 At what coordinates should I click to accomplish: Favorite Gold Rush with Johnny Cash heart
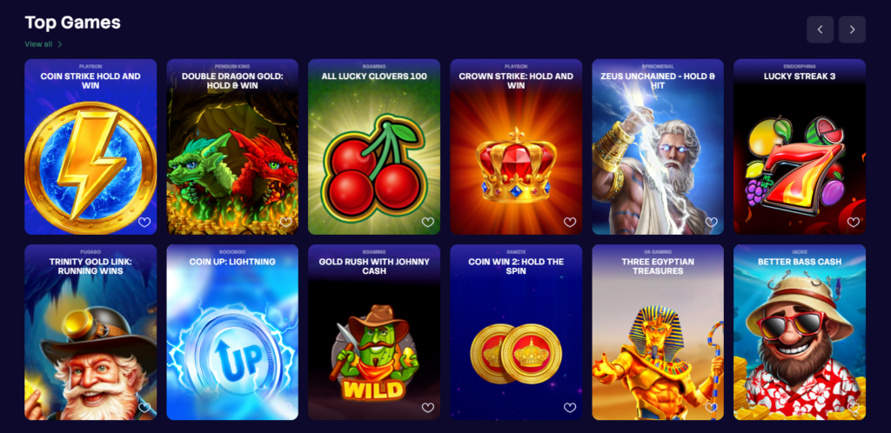[428, 408]
